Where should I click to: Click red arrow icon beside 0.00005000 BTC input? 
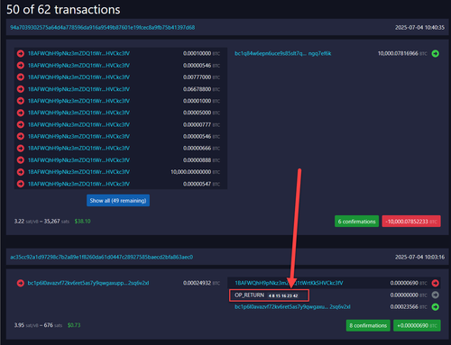pos(21,113)
